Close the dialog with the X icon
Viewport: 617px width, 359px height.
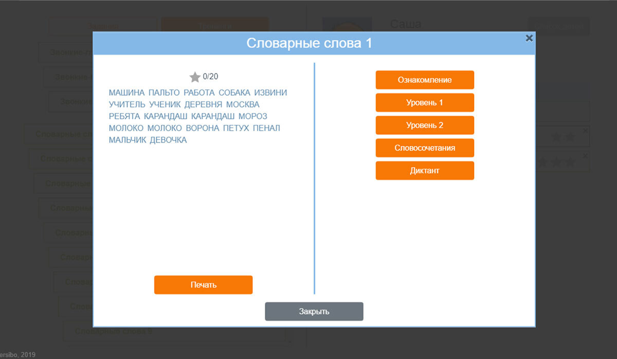pyautogui.click(x=529, y=38)
